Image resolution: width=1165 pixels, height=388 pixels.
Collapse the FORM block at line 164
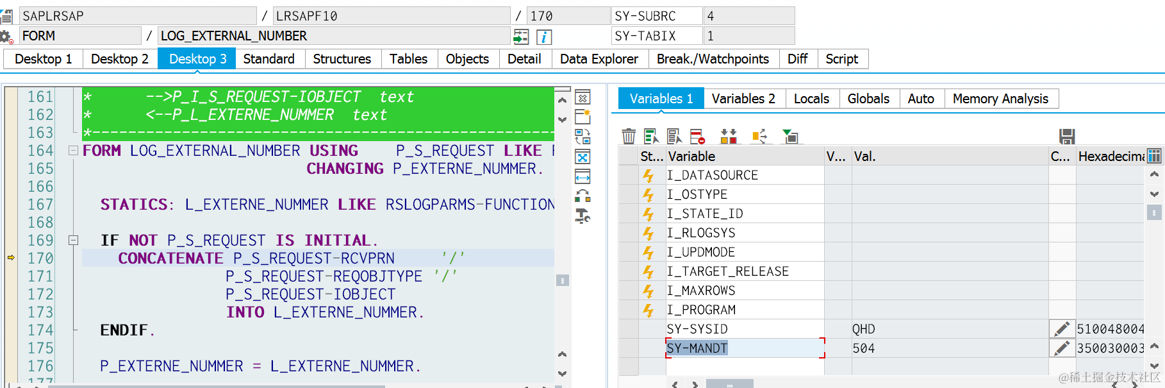(73, 151)
